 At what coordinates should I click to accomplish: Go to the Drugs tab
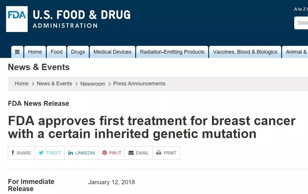pyautogui.click(x=78, y=52)
